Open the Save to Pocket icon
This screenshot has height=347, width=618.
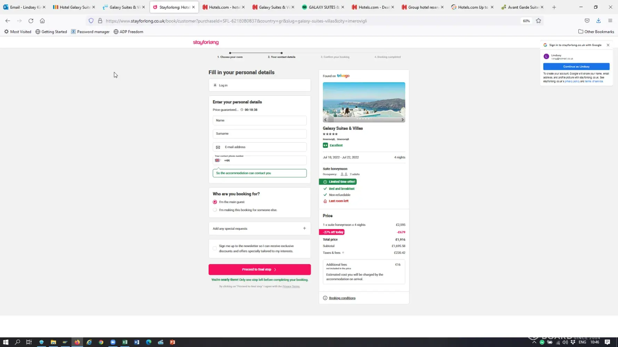point(587,21)
